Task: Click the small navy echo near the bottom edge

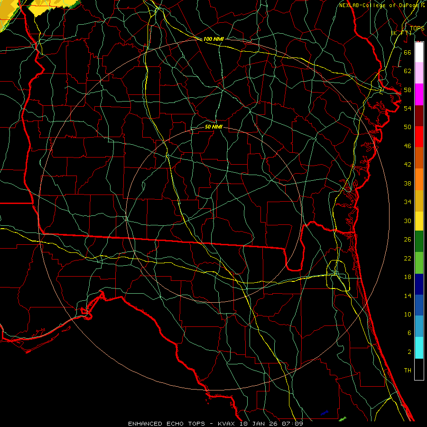Action: tap(325, 413)
